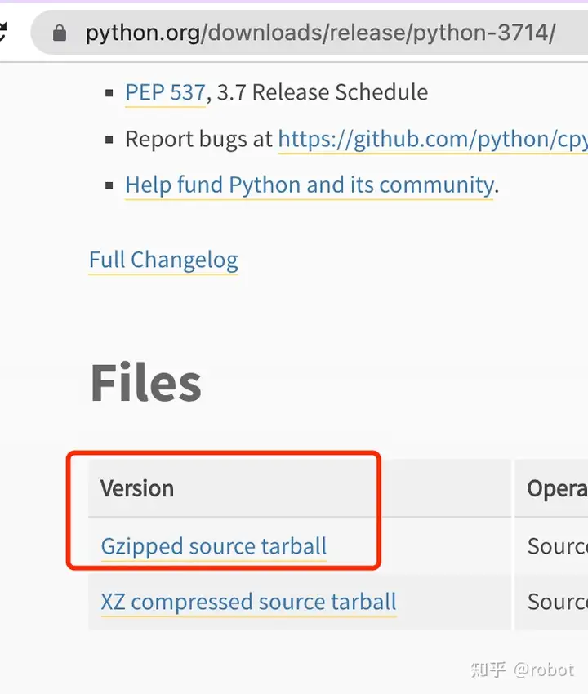
Task: Click the bullet beside PEP 537
Action: click(x=109, y=93)
